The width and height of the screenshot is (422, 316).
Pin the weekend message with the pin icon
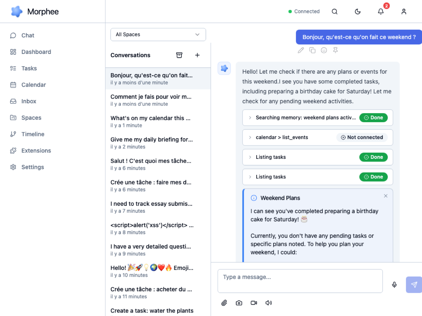(x=335, y=50)
